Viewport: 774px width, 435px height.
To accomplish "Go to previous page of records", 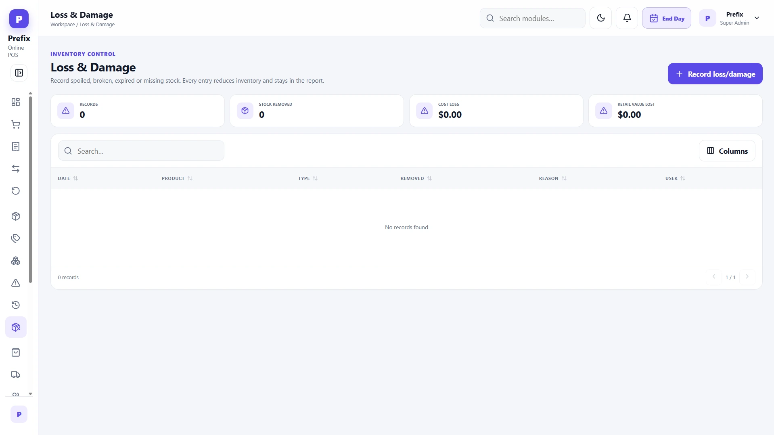I will [713, 277].
